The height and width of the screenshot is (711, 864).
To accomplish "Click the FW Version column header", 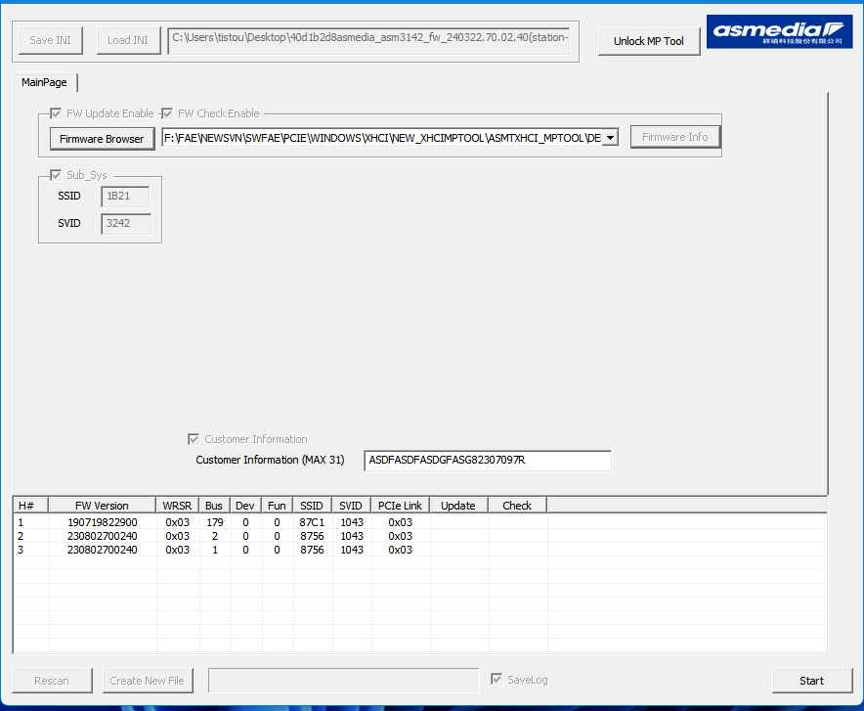I will [x=102, y=506].
